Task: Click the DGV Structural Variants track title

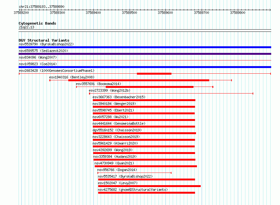Action: click(x=44, y=40)
